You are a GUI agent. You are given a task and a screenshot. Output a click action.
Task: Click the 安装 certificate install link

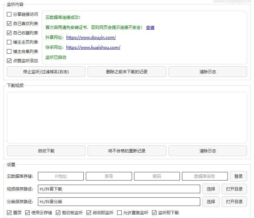tap(150, 28)
